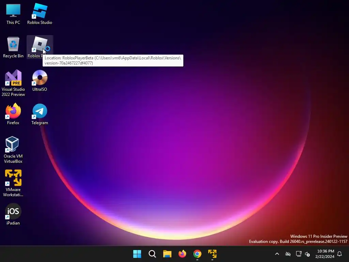Select the Recycle Bin desktop icon
The width and height of the screenshot is (349, 262).
pos(13,47)
